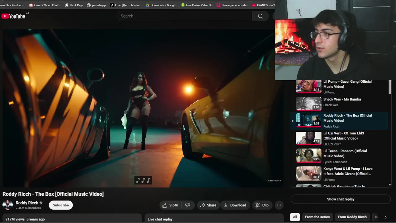Subscribe to Roddy Ricch
The height and width of the screenshot is (223, 396).
[61, 205]
